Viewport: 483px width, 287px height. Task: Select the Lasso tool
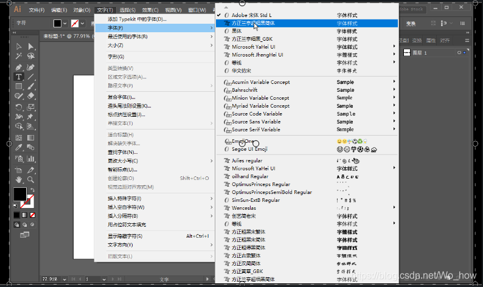tap(31, 56)
